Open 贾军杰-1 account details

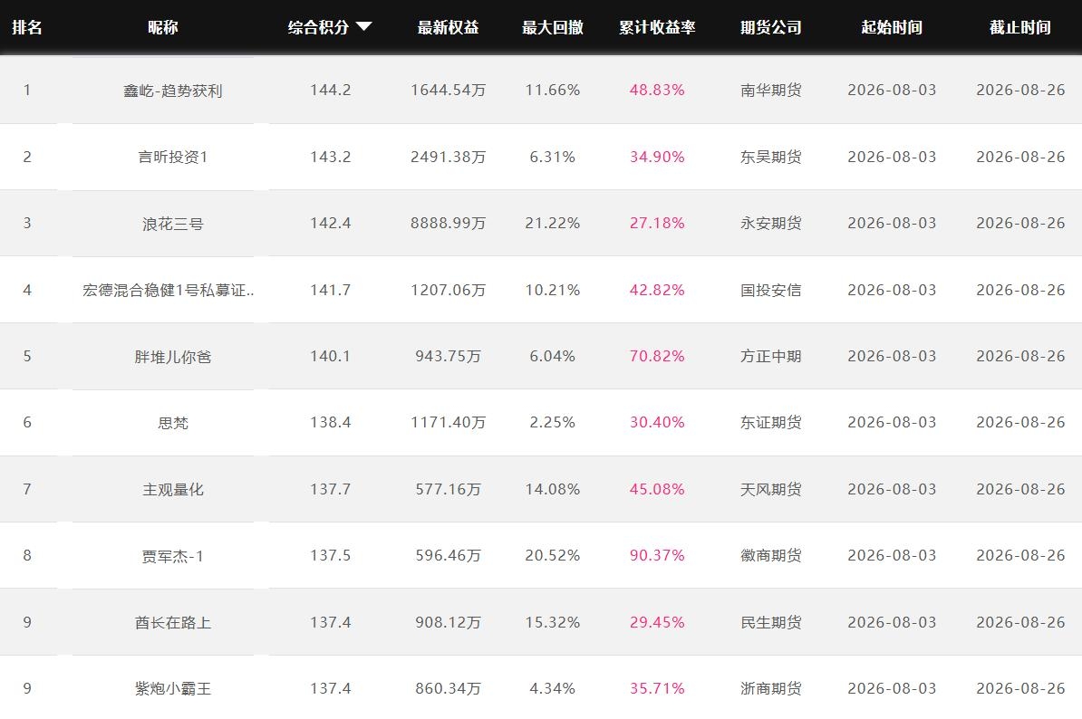[x=172, y=556]
